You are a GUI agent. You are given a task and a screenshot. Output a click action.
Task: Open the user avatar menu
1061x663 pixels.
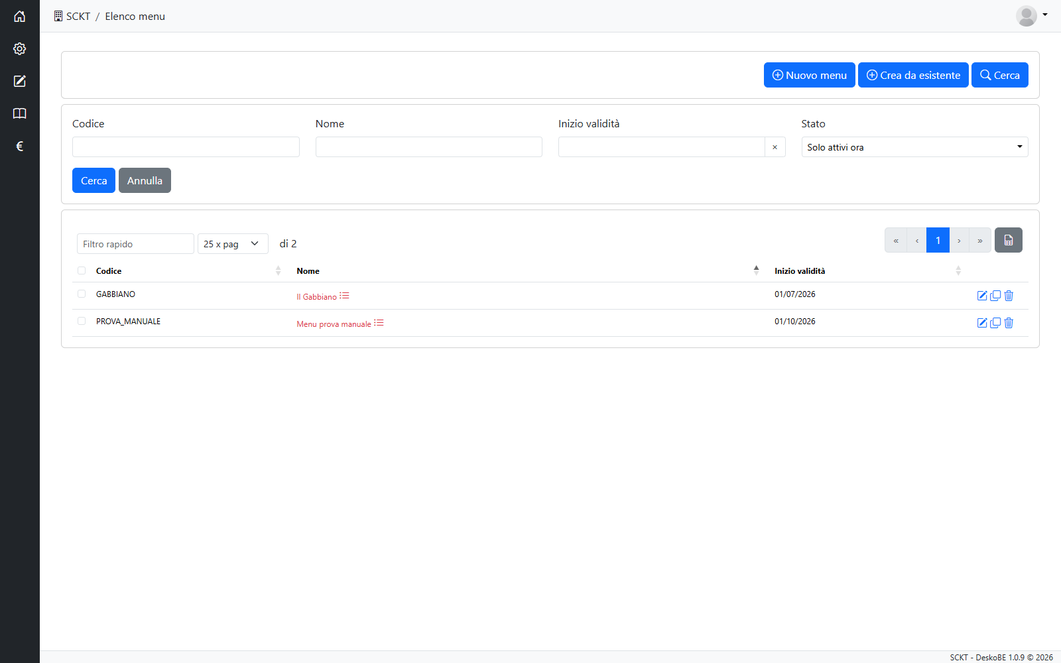click(1032, 16)
